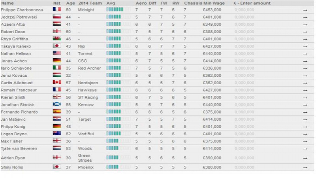
Task: Focus the amount field for Nathan Hellman
Action: pos(244,54)
